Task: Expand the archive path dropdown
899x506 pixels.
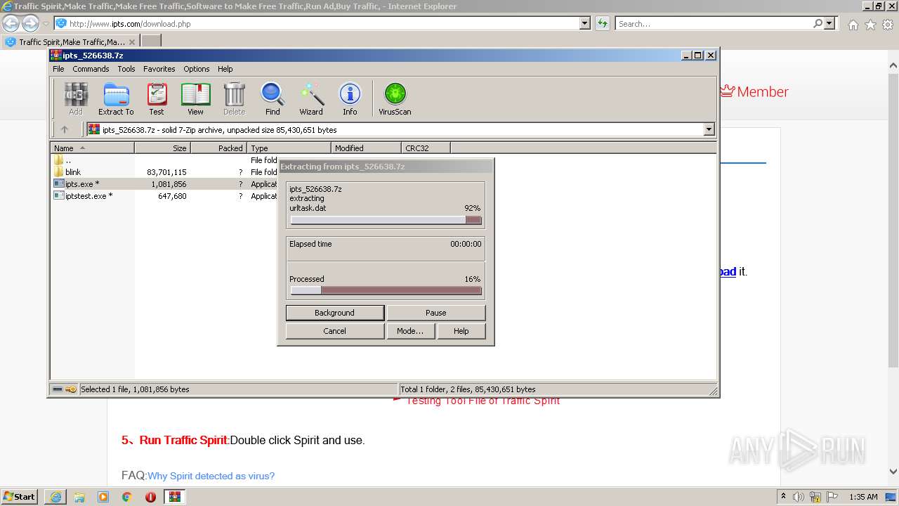Action: coord(709,129)
